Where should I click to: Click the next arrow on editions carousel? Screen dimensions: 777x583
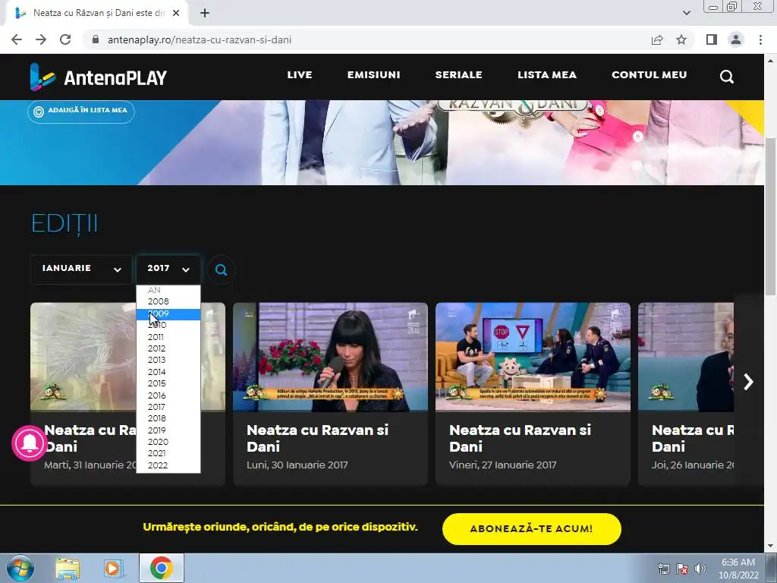click(748, 381)
